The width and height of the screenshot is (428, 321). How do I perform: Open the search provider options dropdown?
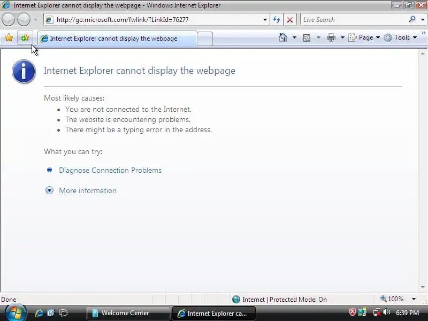coord(423,20)
